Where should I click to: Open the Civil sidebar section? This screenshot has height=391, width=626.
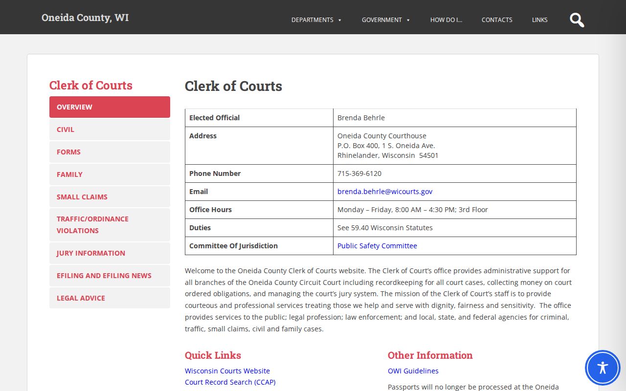click(110, 130)
